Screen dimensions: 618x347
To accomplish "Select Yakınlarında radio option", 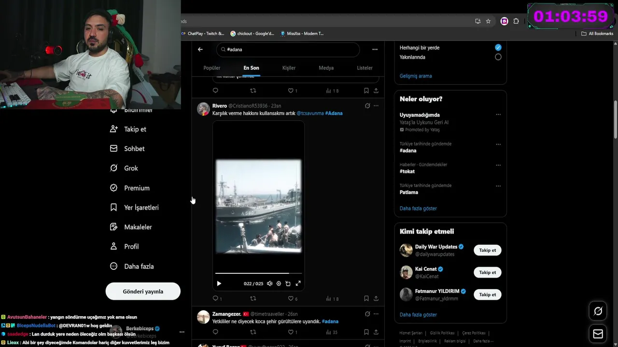I will [x=498, y=57].
